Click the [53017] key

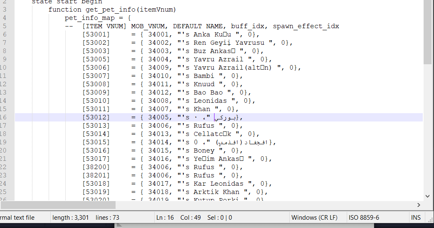96,159
